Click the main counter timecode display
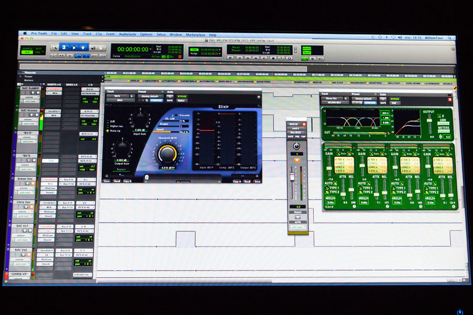The width and height of the screenshot is (473, 315). tap(133, 49)
